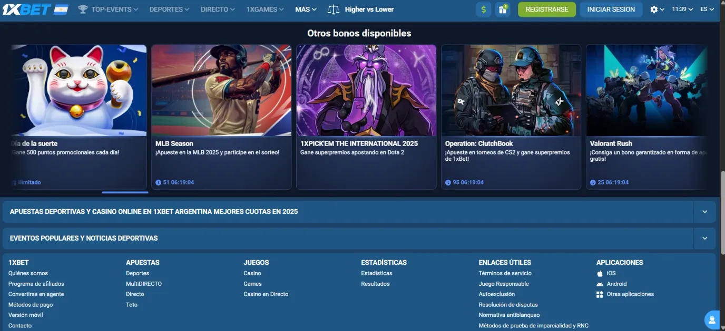The image size is (725, 331).
Task: Open the DIRECTO dropdown menu
Action: coord(218,9)
